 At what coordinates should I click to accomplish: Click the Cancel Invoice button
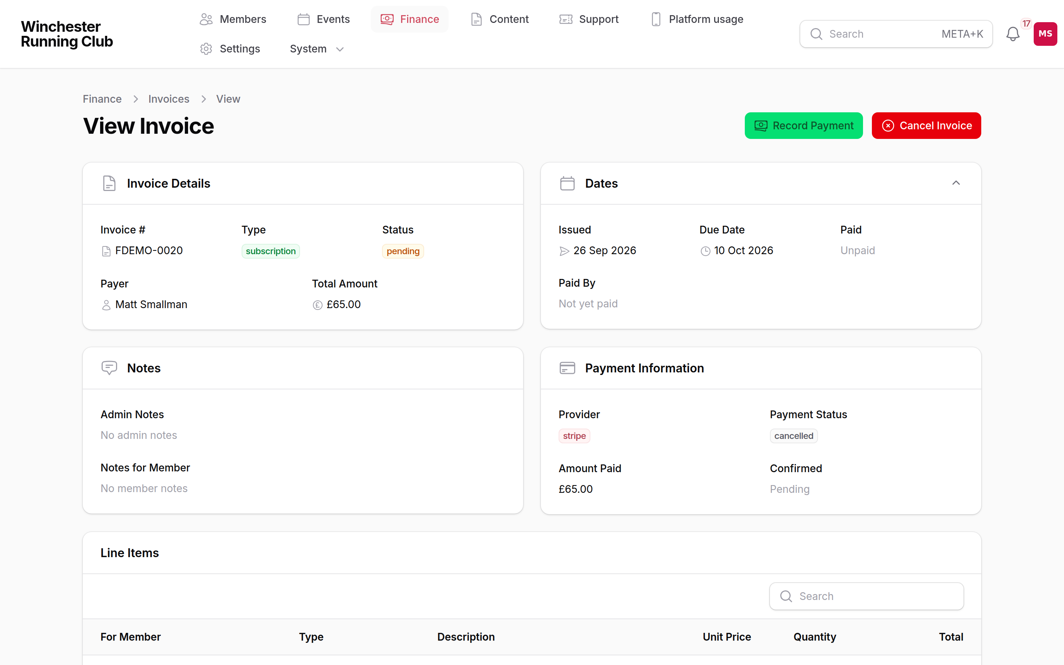point(927,126)
